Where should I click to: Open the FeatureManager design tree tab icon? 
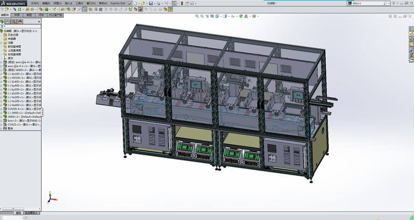tap(2, 22)
